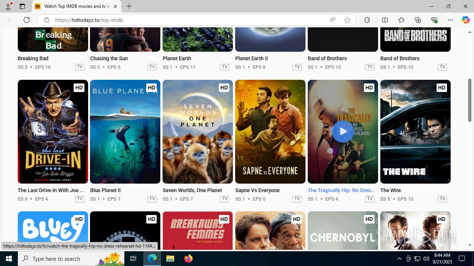Open the Blue Planet II title link

[x=105, y=190]
